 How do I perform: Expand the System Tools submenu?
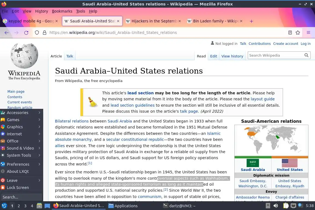(x=22, y=155)
